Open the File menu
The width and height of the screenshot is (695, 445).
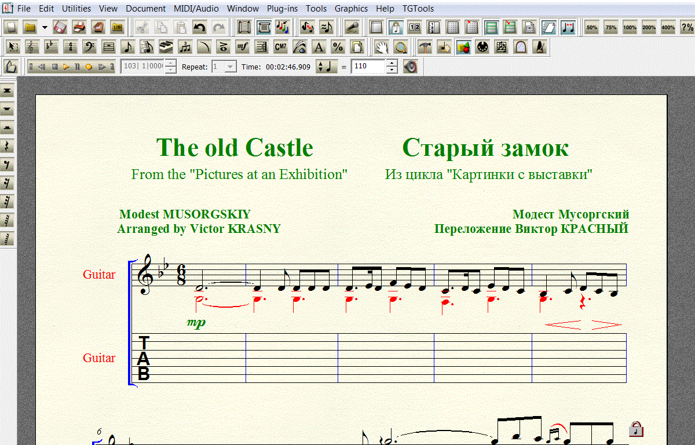click(x=24, y=9)
